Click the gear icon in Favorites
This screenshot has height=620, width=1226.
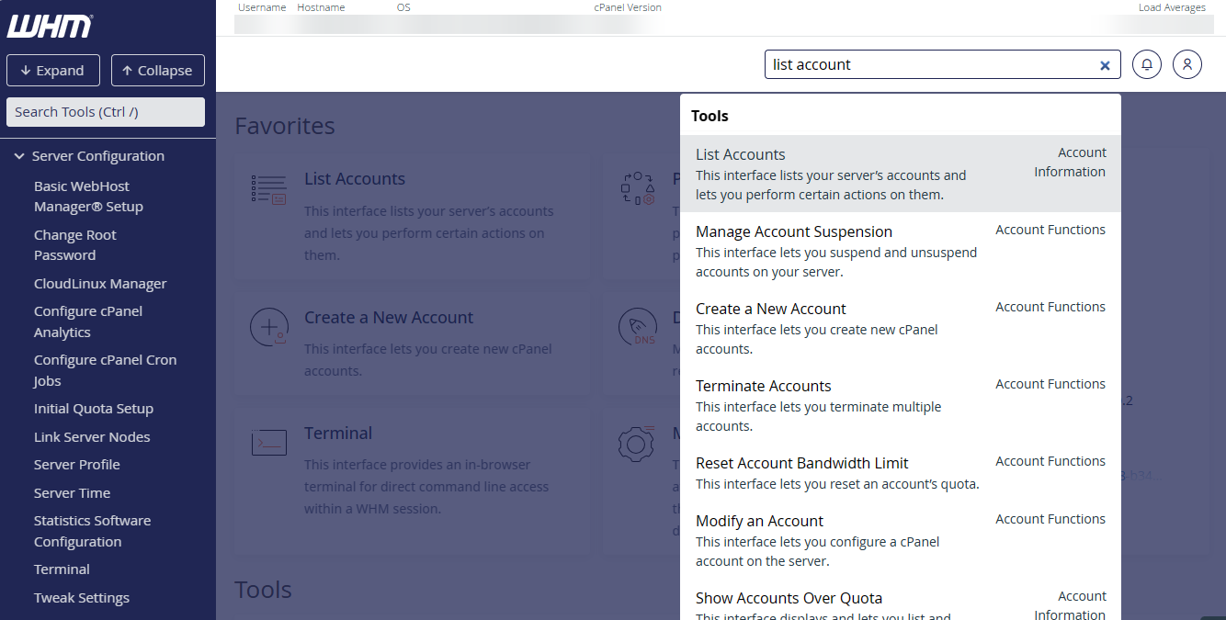point(636,444)
